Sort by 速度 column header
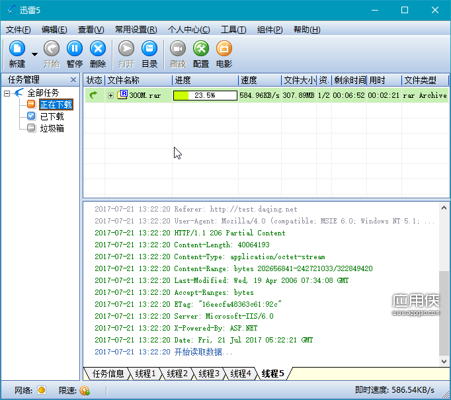 click(260, 80)
